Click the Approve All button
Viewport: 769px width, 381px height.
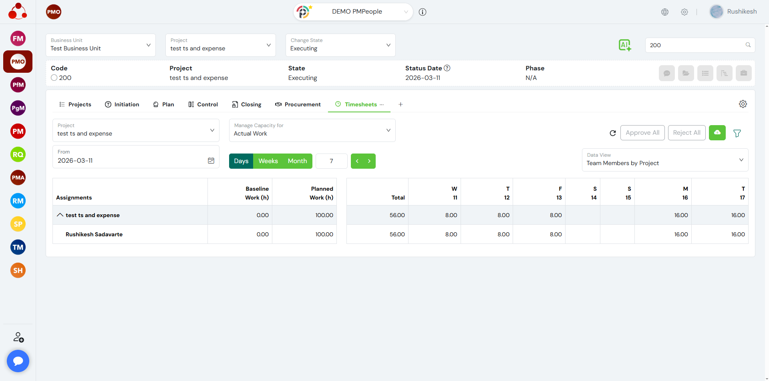click(642, 133)
